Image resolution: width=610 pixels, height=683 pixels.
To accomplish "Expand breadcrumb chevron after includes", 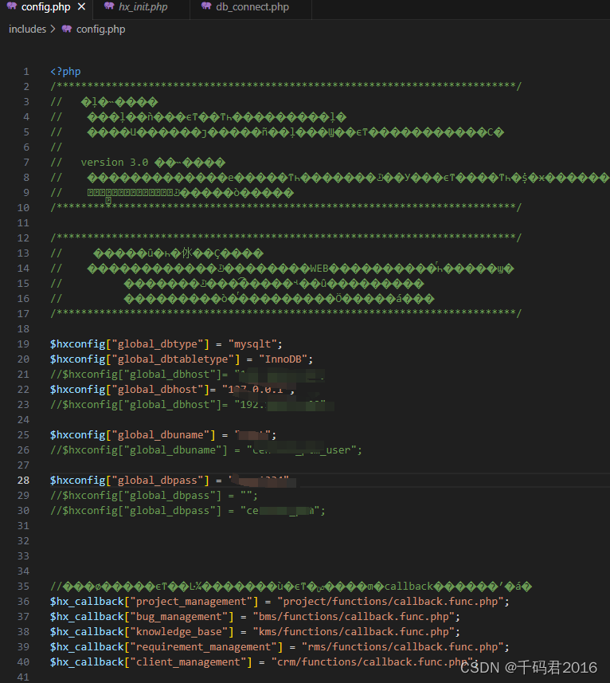I will click(x=53, y=29).
